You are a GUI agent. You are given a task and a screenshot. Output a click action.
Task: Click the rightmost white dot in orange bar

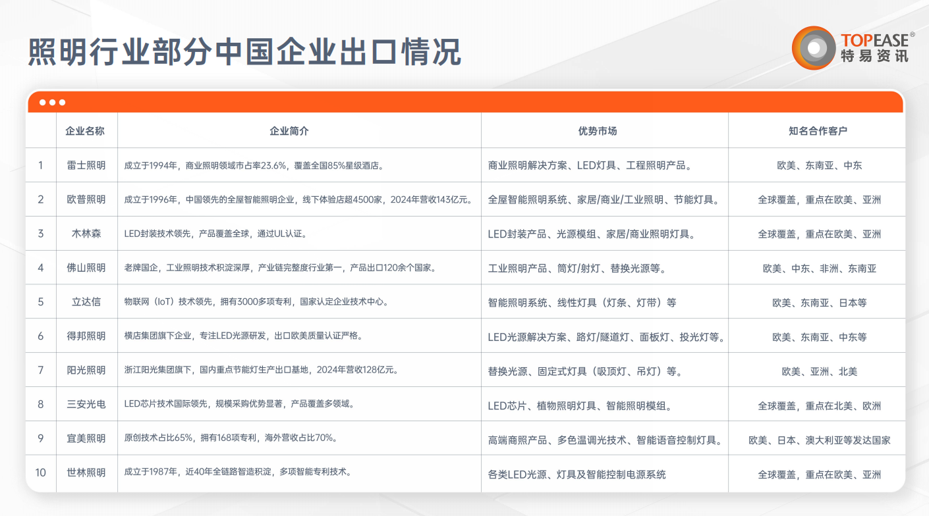pos(62,102)
